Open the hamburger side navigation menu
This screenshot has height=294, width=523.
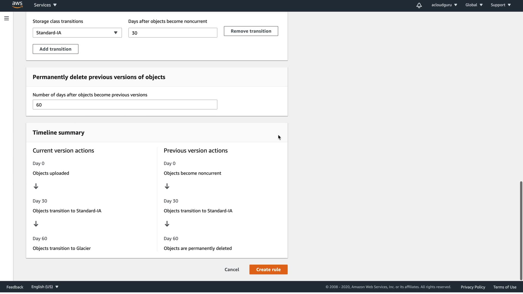tap(7, 18)
